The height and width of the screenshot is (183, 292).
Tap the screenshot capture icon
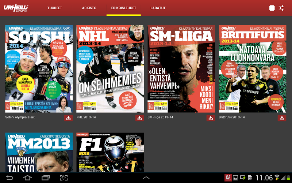pyautogui.click(x=64, y=178)
